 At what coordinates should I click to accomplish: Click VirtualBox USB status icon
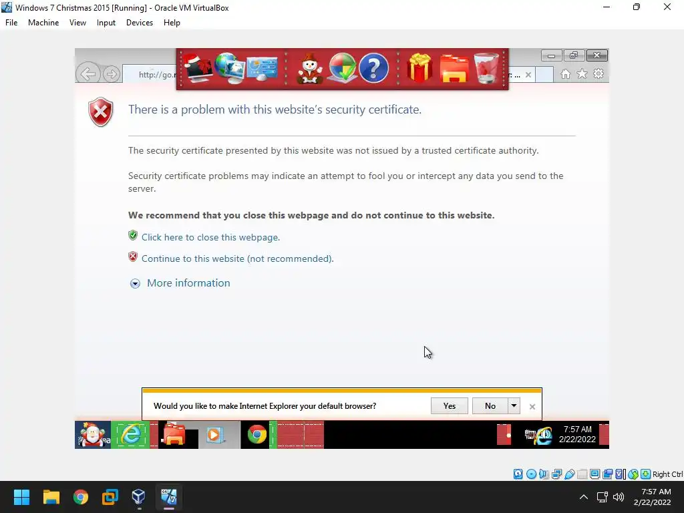pyautogui.click(x=569, y=474)
